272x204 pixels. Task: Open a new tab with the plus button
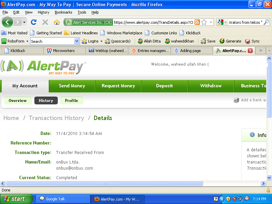pos(260,50)
